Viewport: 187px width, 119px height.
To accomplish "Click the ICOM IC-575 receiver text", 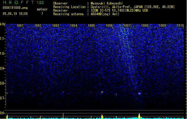I will point(119,10).
